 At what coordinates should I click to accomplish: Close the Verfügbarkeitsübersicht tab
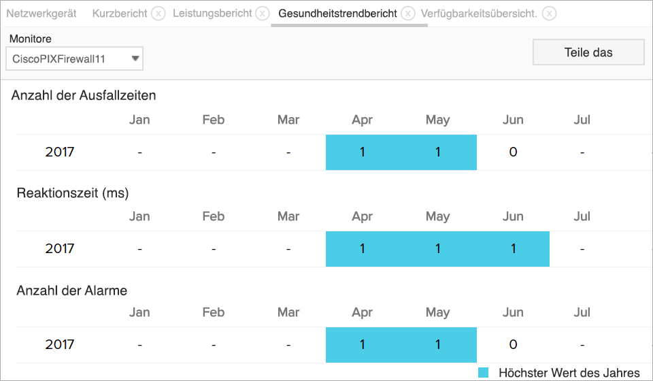(x=549, y=14)
